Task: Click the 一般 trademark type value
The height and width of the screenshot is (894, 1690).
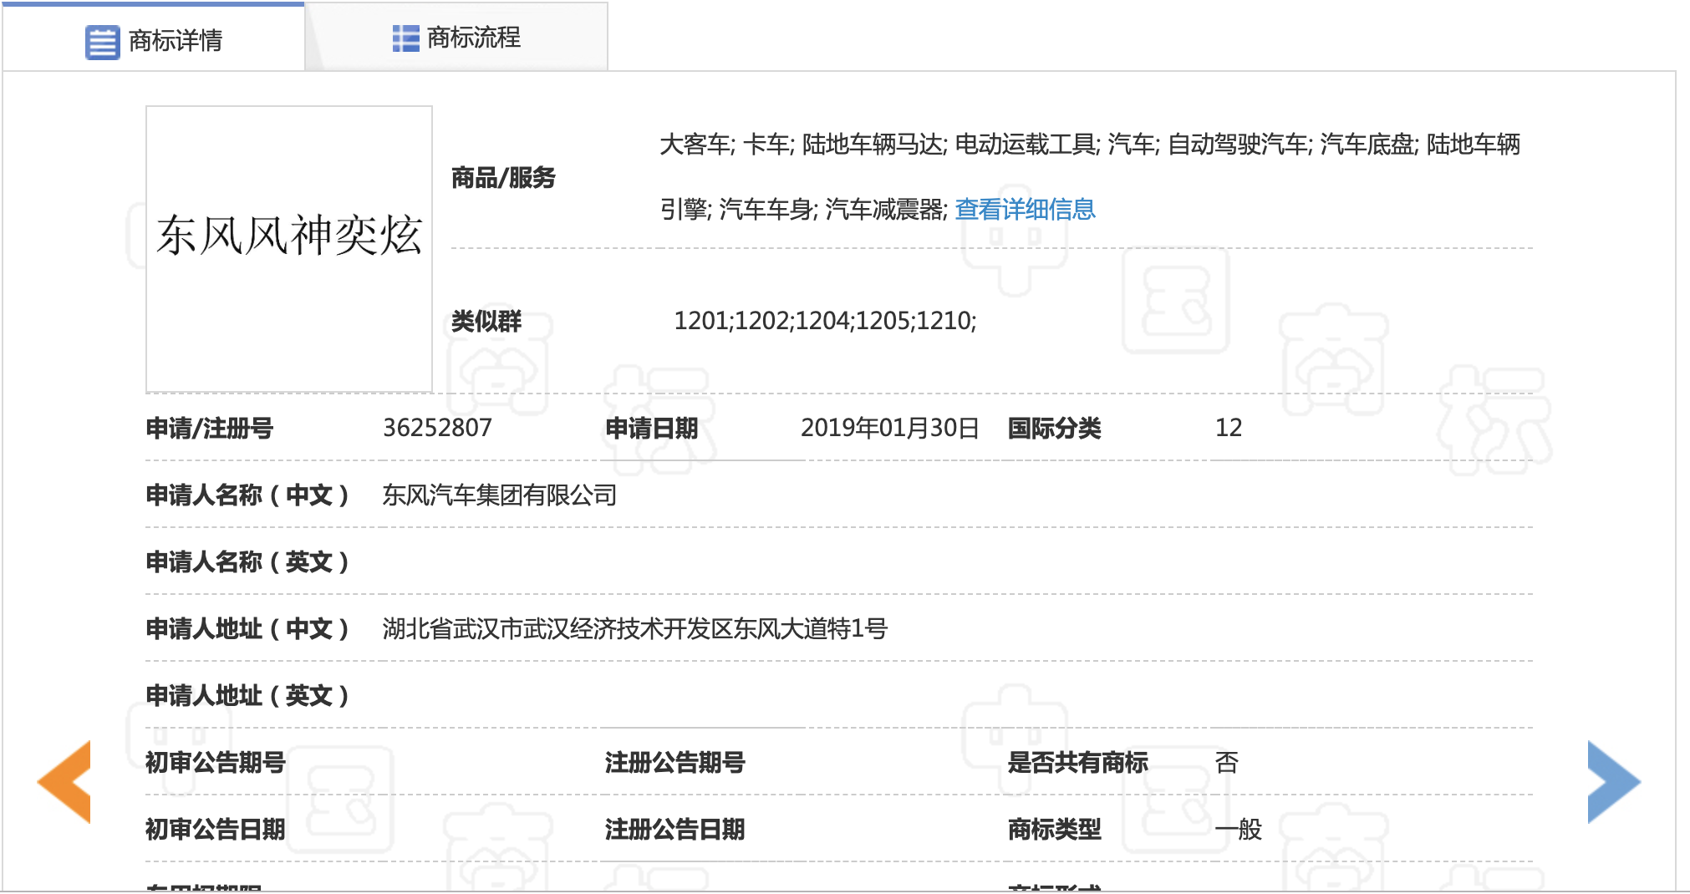Action: click(x=1239, y=830)
